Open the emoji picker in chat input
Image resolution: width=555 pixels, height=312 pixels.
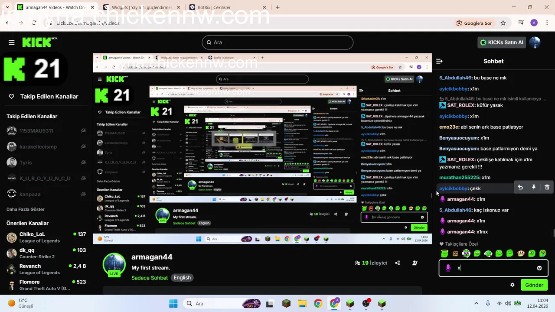539,268
